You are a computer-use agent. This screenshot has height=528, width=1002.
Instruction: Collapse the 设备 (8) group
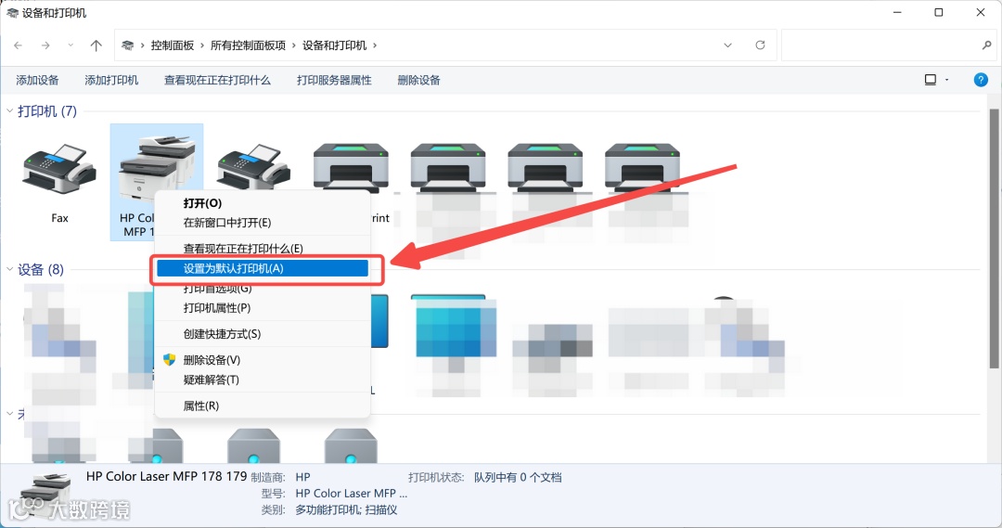9,269
